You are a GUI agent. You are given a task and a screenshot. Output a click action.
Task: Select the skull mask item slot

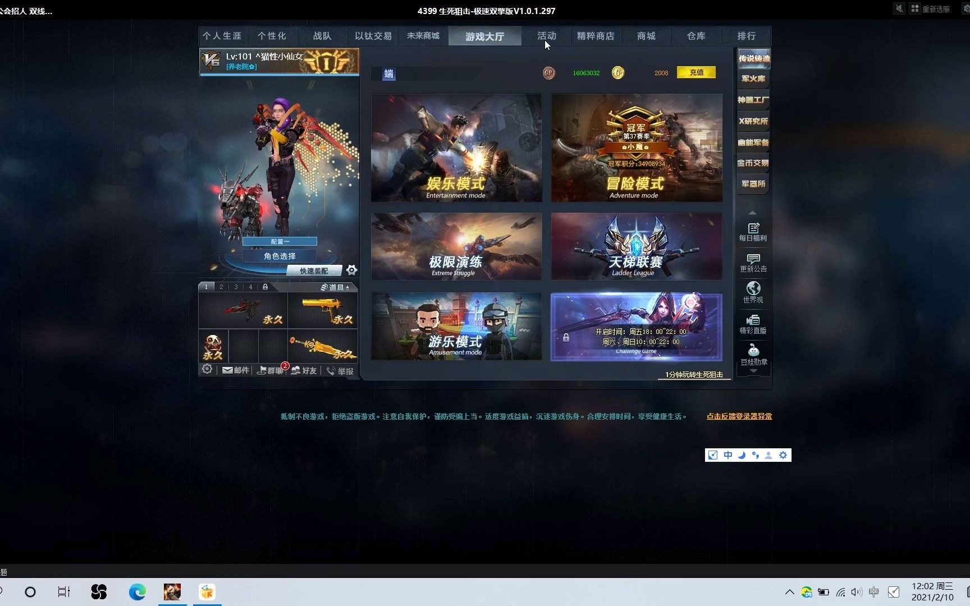click(x=213, y=346)
